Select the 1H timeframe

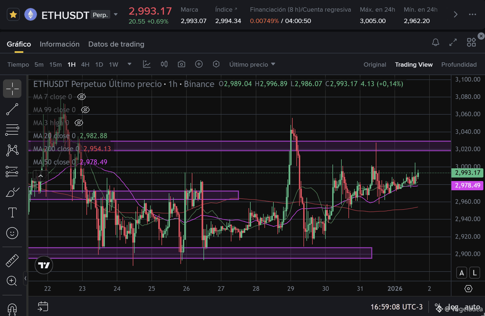point(72,65)
